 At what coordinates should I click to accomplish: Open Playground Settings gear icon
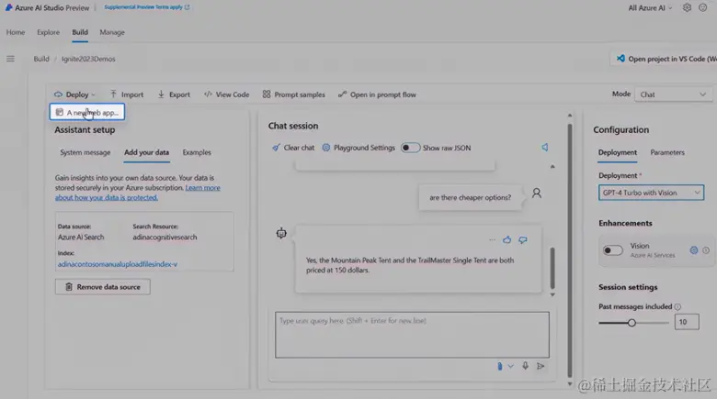pyautogui.click(x=326, y=148)
